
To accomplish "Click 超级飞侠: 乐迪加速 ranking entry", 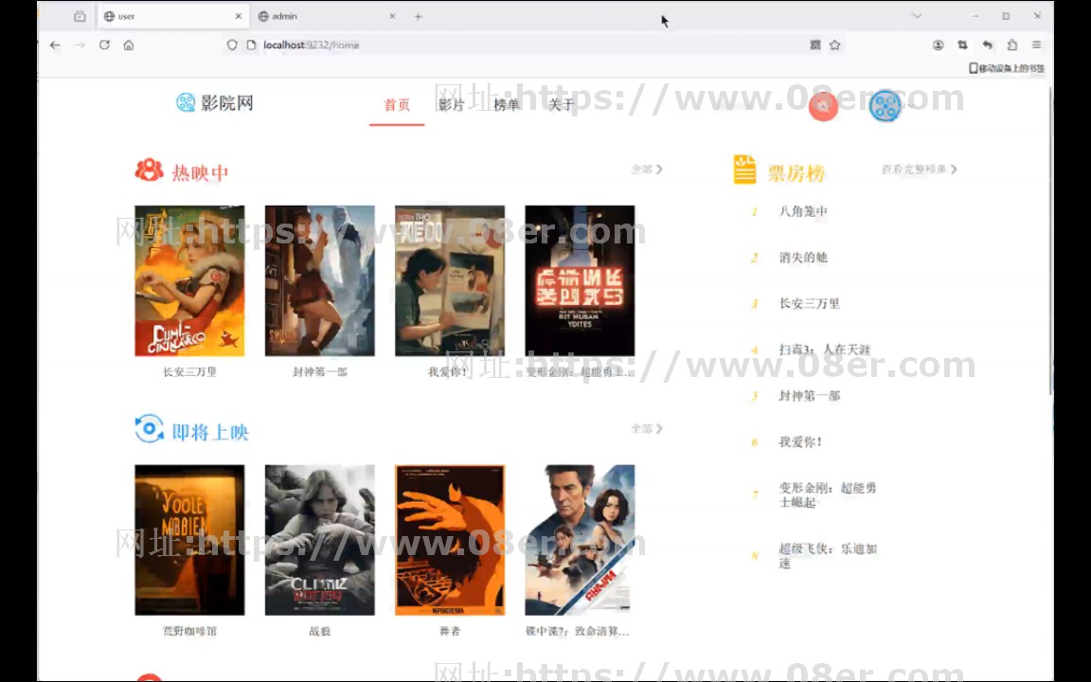I will click(x=828, y=556).
